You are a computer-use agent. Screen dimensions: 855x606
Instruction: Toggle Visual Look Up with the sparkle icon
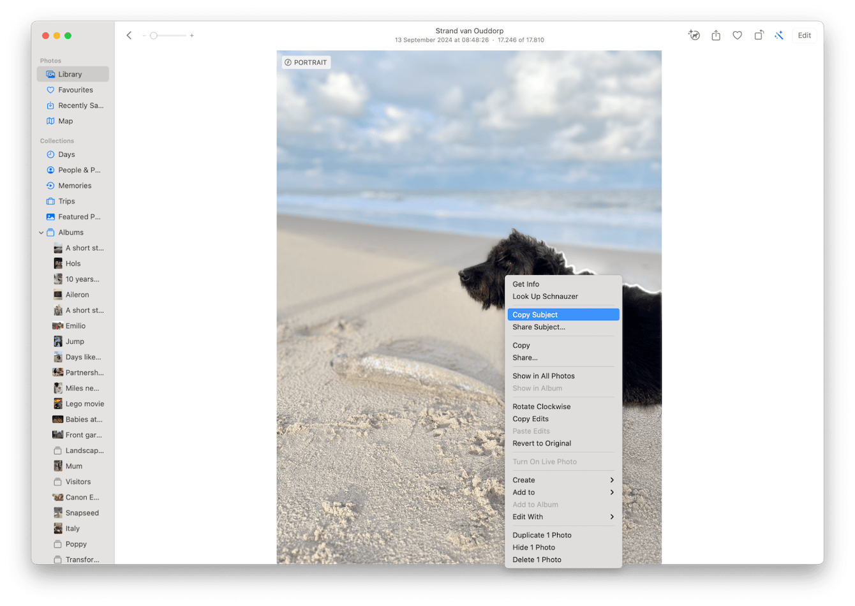point(779,35)
